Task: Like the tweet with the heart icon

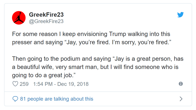Action: (x=15, y=84)
